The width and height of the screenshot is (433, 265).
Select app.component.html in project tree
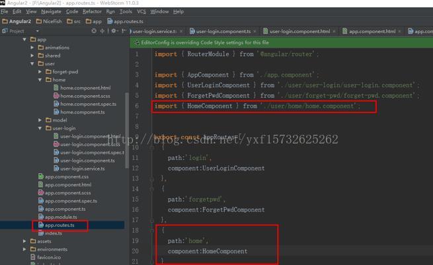[68, 184]
